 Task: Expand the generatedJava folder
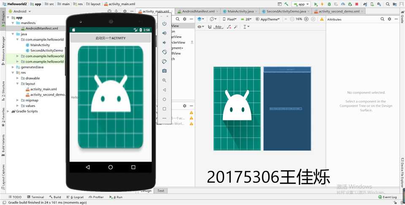pyautogui.click(x=13, y=67)
